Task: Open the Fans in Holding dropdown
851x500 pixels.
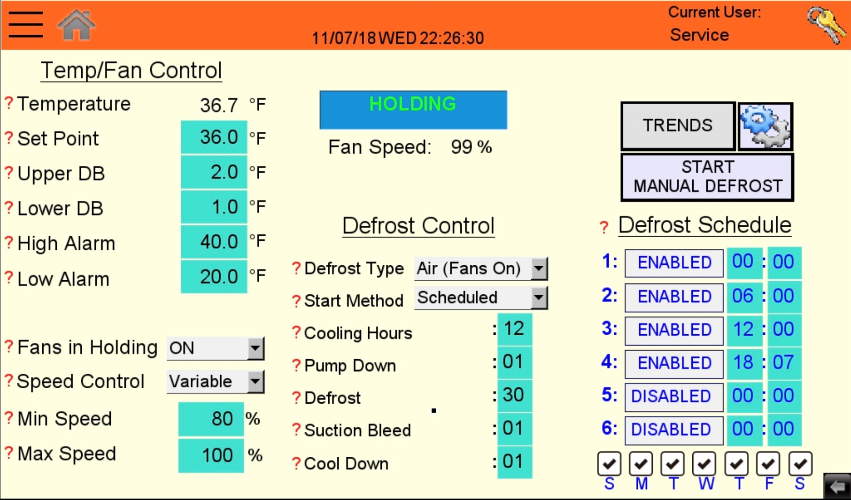Action: point(255,348)
